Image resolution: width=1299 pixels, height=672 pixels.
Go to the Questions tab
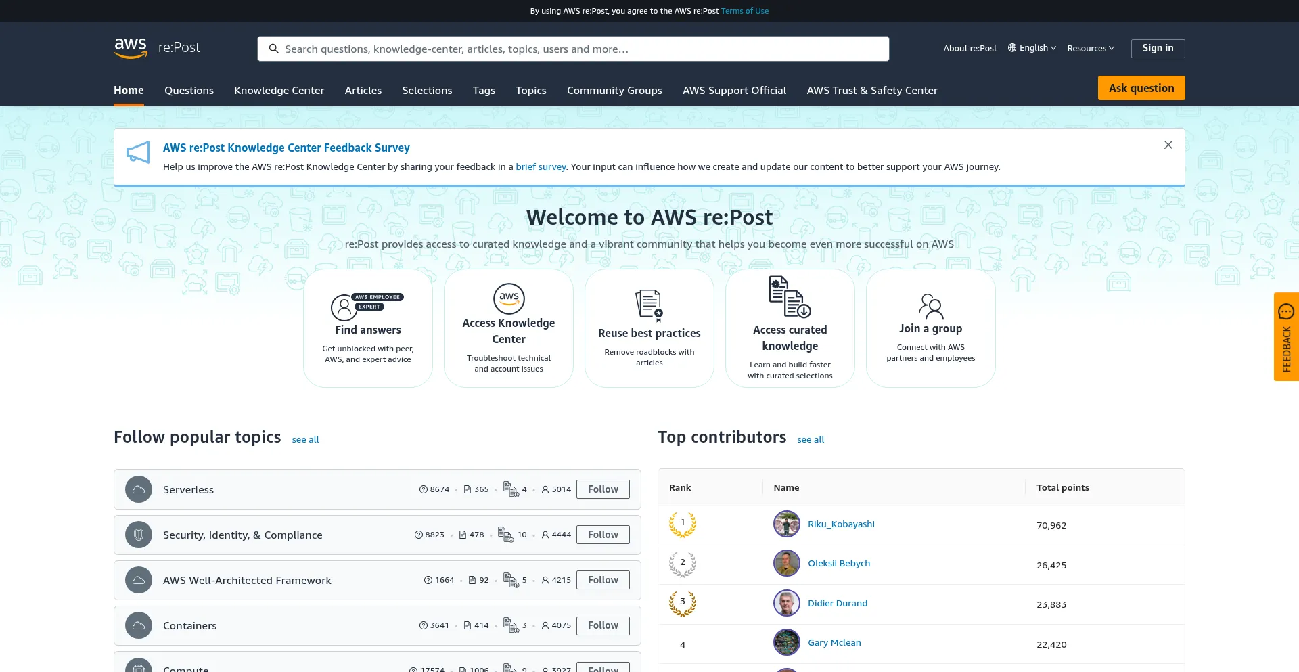tap(189, 91)
